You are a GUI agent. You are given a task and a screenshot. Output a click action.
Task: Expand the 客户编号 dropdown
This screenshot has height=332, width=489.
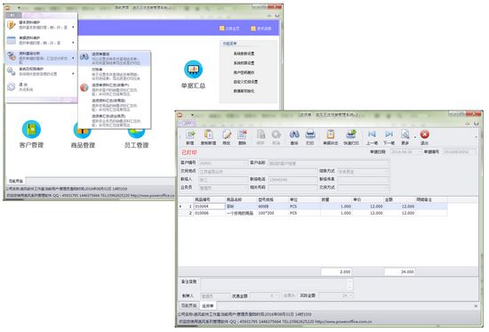[x=244, y=163]
